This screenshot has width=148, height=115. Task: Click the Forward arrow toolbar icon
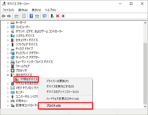pos(9,16)
